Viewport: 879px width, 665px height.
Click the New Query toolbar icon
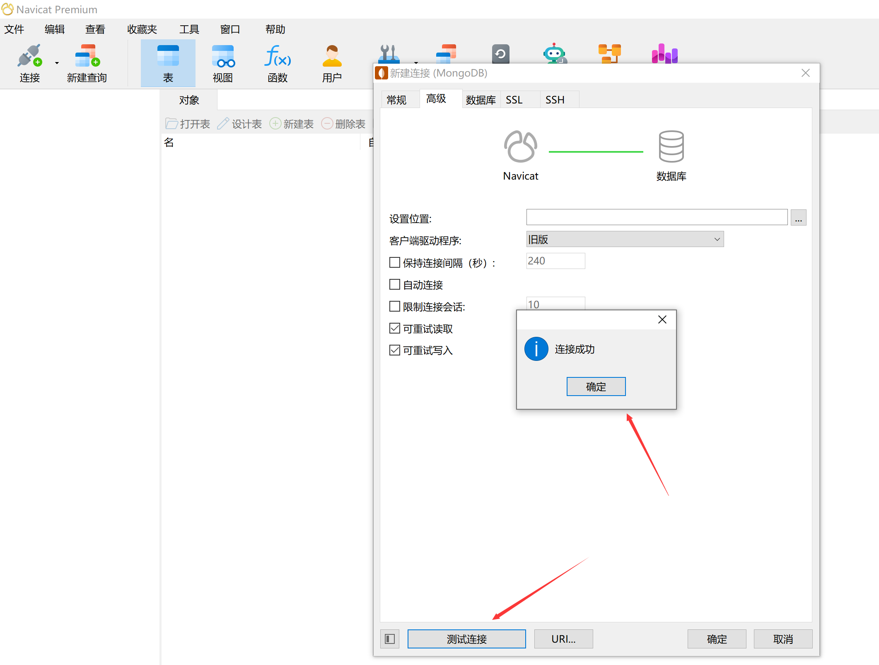click(87, 55)
